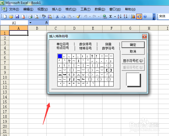Click the Name Box showing A1
169x136 pixels.
14,23
